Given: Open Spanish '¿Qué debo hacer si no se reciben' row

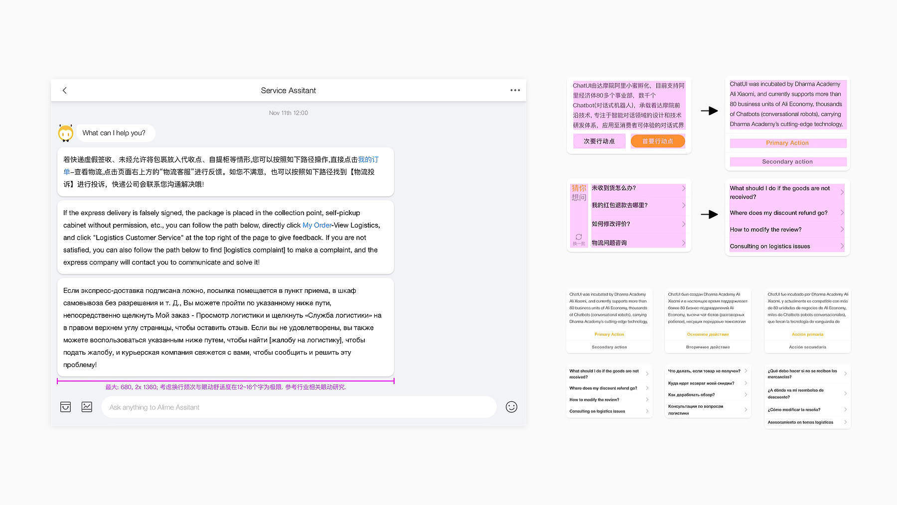Looking at the screenshot, I should pos(808,374).
